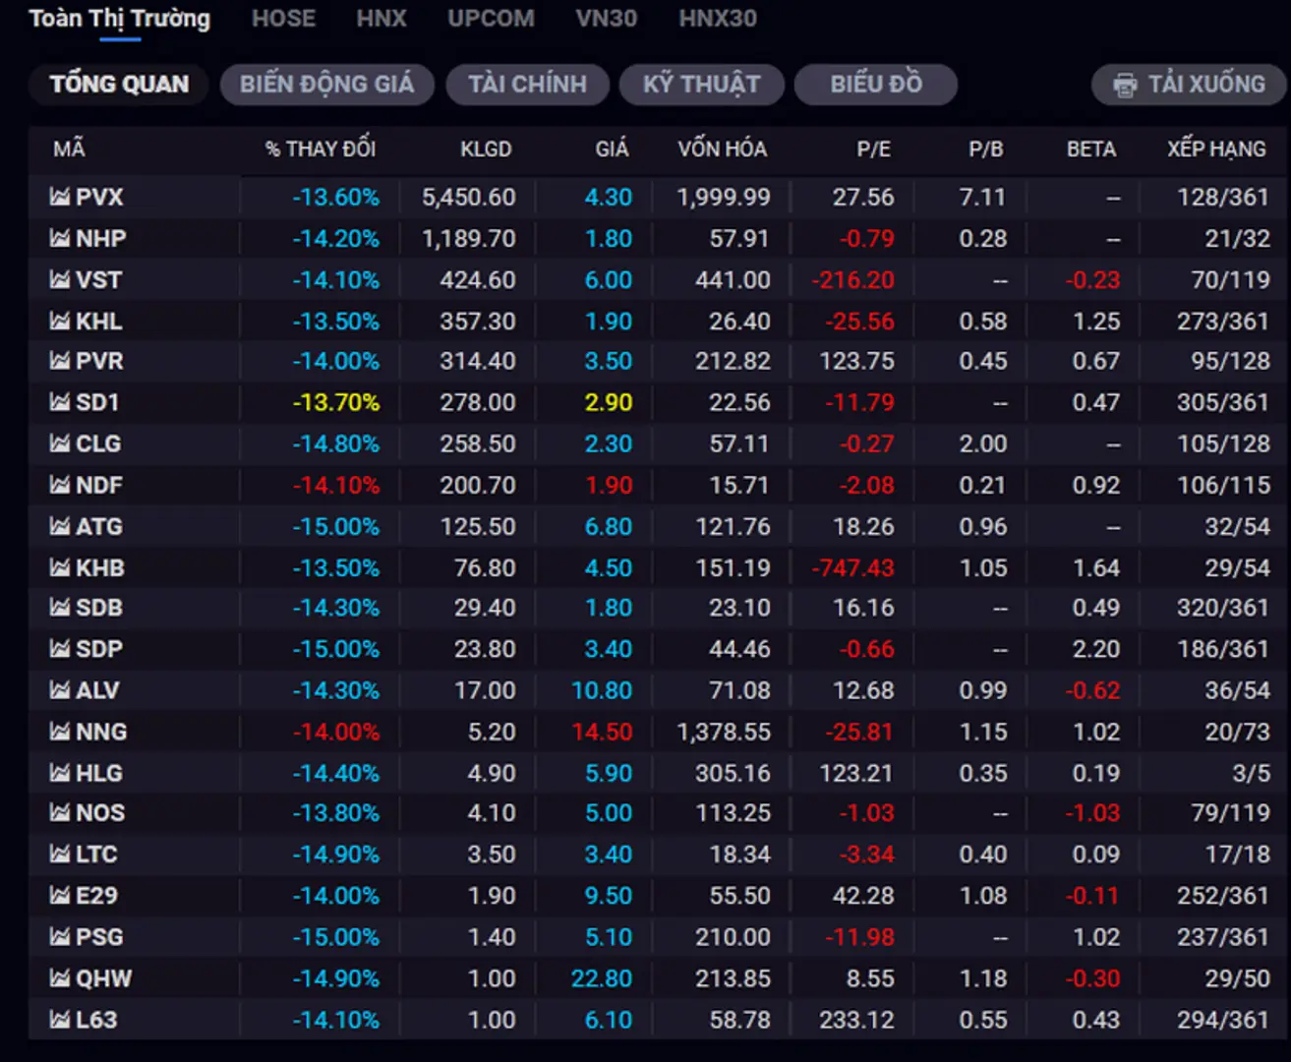The image size is (1291, 1062).
Task: Open chart icon next to QHW
Action: coord(60,978)
